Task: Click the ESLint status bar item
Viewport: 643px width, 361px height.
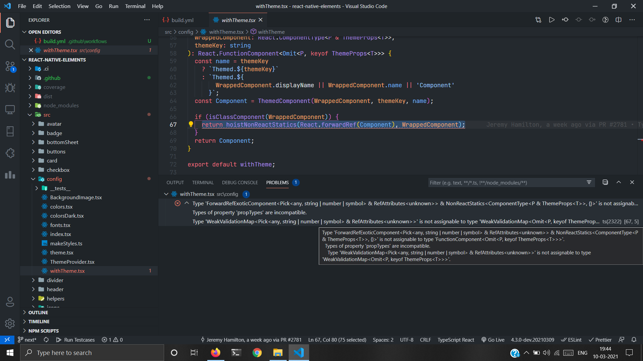Action: coord(571,340)
